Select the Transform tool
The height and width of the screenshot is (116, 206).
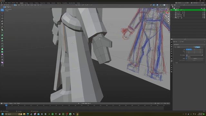(x=2, y=24)
